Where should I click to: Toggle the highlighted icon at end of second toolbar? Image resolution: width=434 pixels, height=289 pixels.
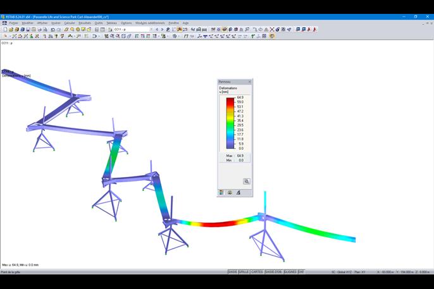[x=272, y=36]
